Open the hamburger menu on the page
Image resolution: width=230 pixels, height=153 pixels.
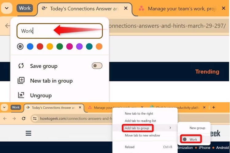(x=28, y=133)
